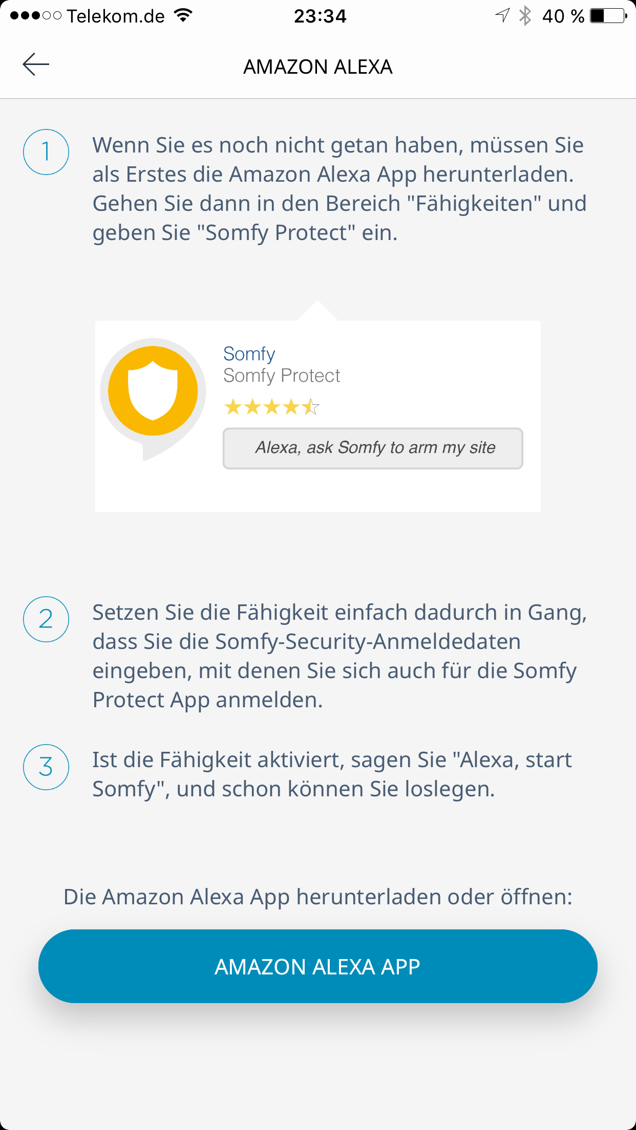
Task: Click the step 1 circled number
Action: [46, 152]
